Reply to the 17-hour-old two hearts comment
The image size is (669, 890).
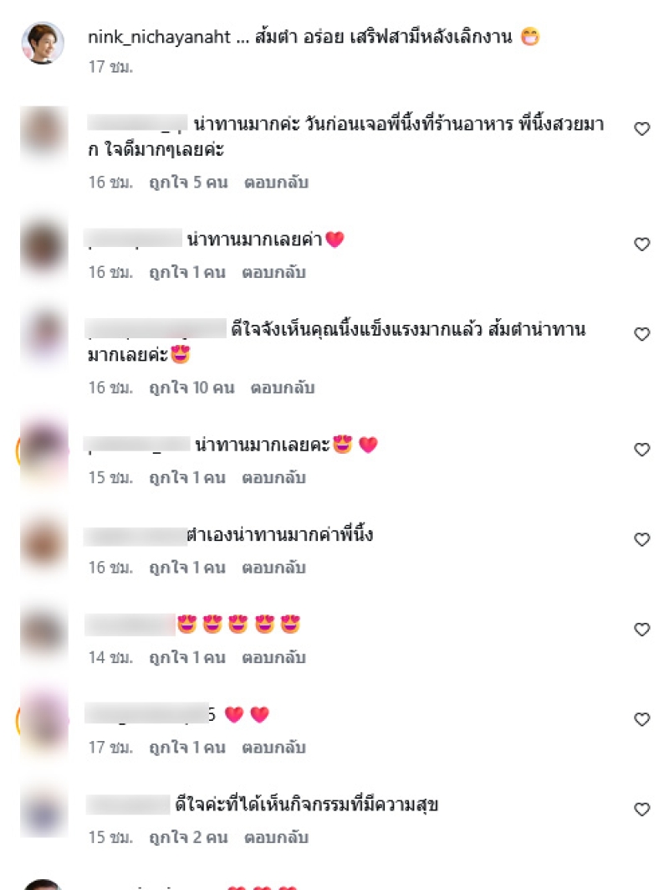[x=273, y=748]
